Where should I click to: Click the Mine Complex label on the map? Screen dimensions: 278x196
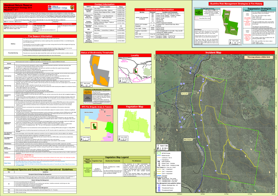pyautogui.click(x=188, y=140)
